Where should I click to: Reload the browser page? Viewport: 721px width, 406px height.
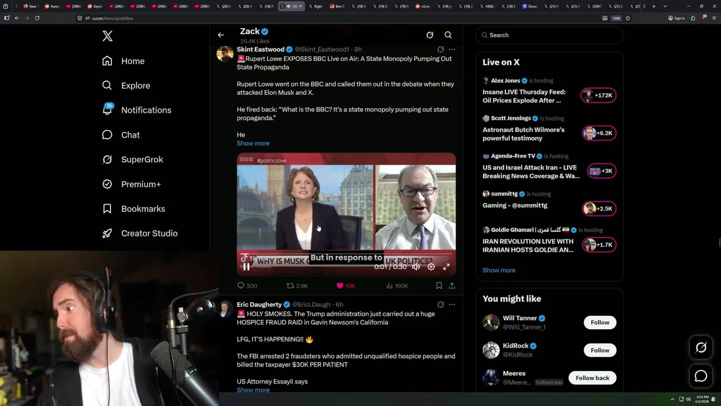tap(37, 18)
